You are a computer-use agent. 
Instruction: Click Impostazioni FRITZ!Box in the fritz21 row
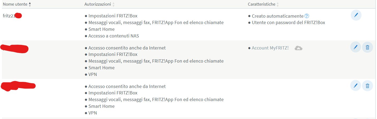pos(113,16)
